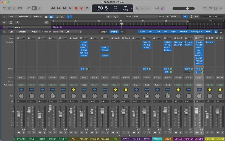Open List Editors icon
225x141 pixels.
pos(205,8)
